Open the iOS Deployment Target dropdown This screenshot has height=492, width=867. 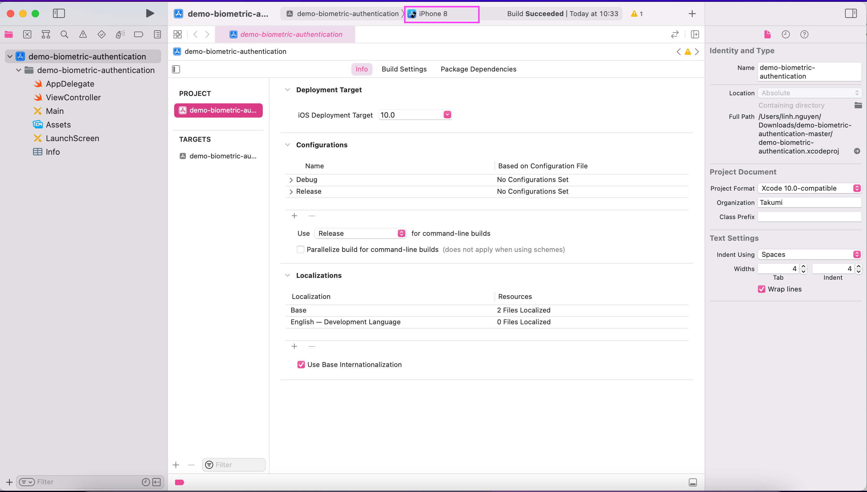[x=447, y=114]
